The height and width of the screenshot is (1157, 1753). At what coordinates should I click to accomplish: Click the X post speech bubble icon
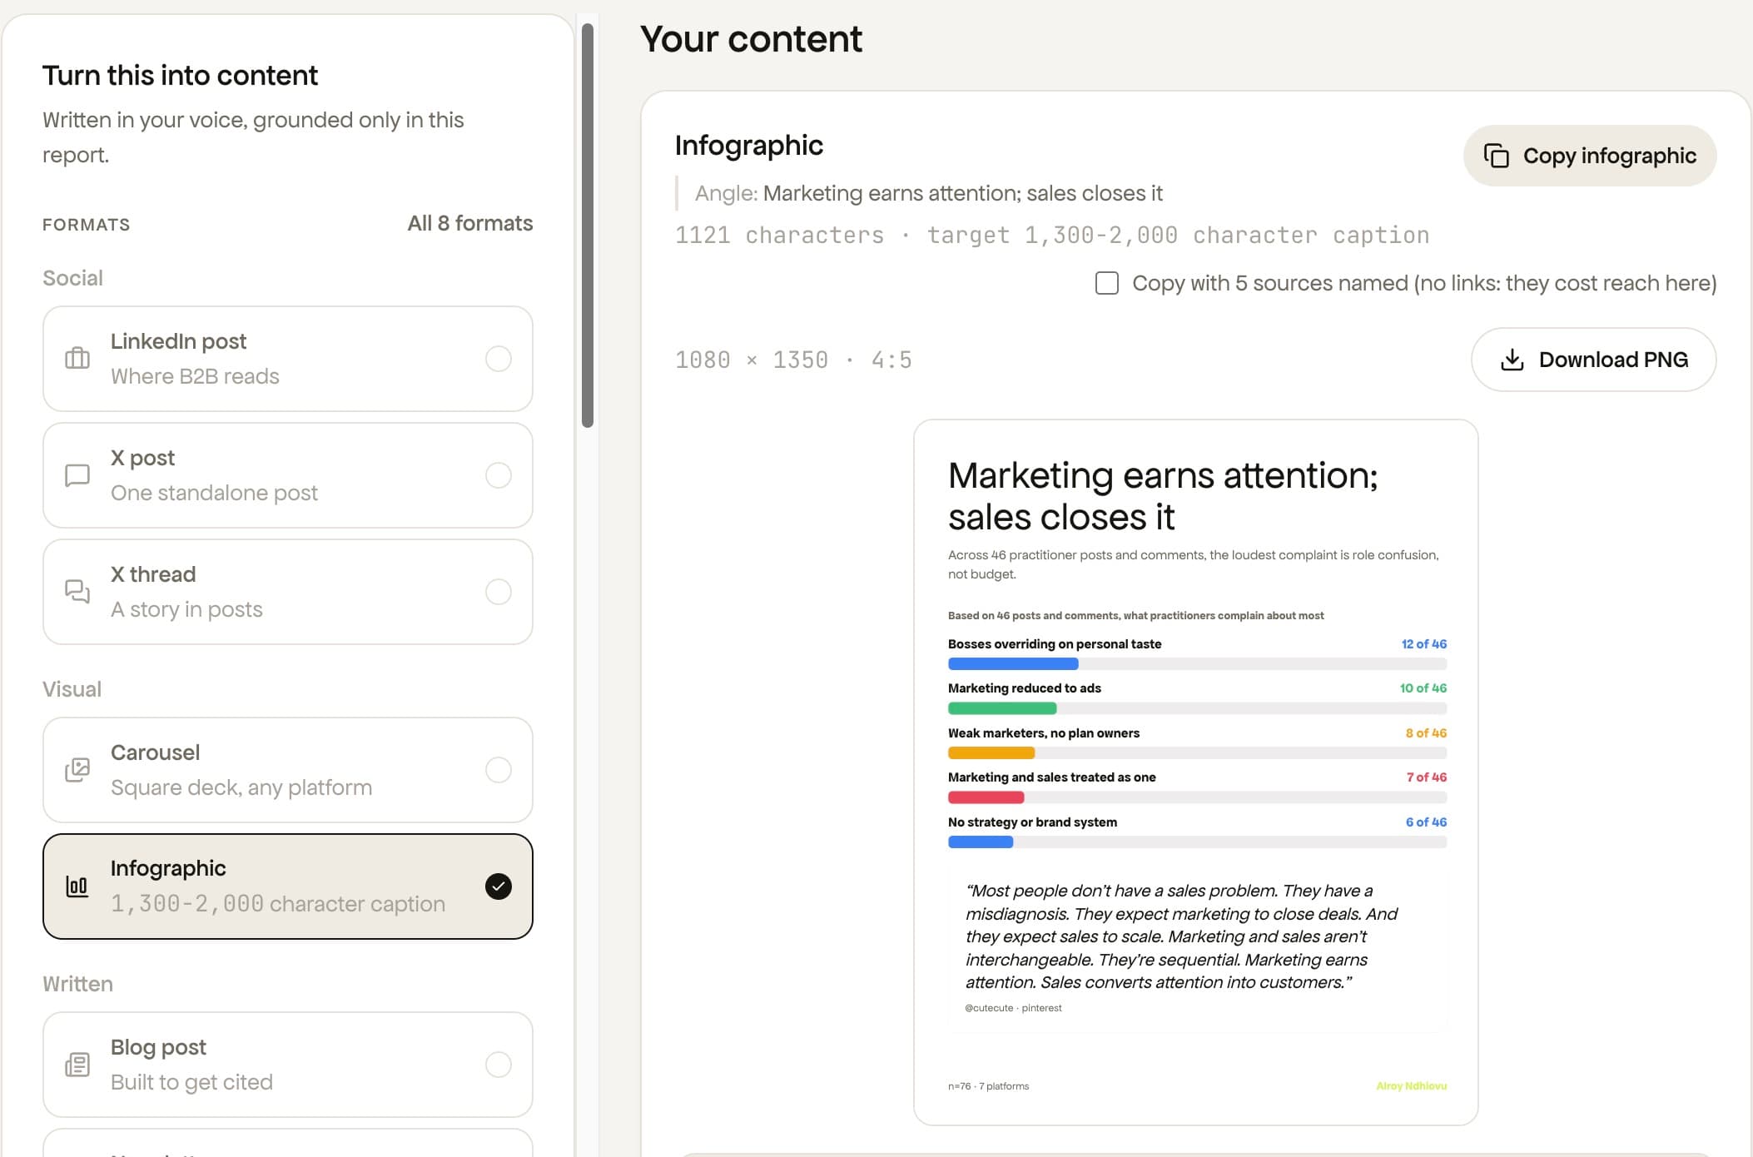77,475
